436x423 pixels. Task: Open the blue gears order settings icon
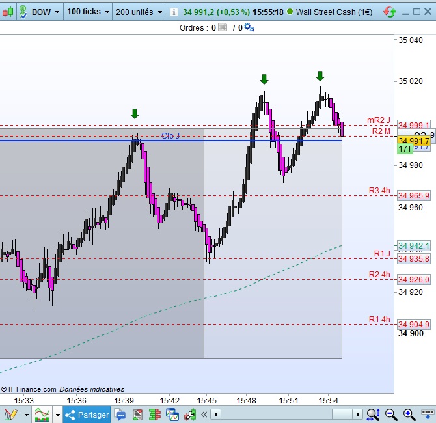[x=249, y=27]
